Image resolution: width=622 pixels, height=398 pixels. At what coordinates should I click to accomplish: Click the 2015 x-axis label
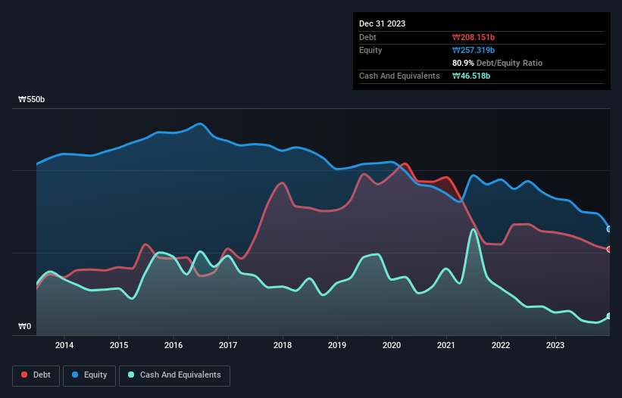coord(119,345)
